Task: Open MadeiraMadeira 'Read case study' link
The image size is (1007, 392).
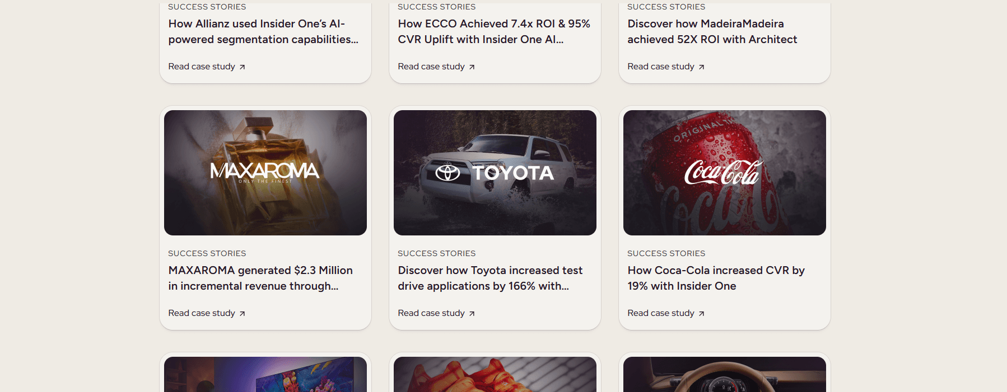Action: [x=666, y=67]
